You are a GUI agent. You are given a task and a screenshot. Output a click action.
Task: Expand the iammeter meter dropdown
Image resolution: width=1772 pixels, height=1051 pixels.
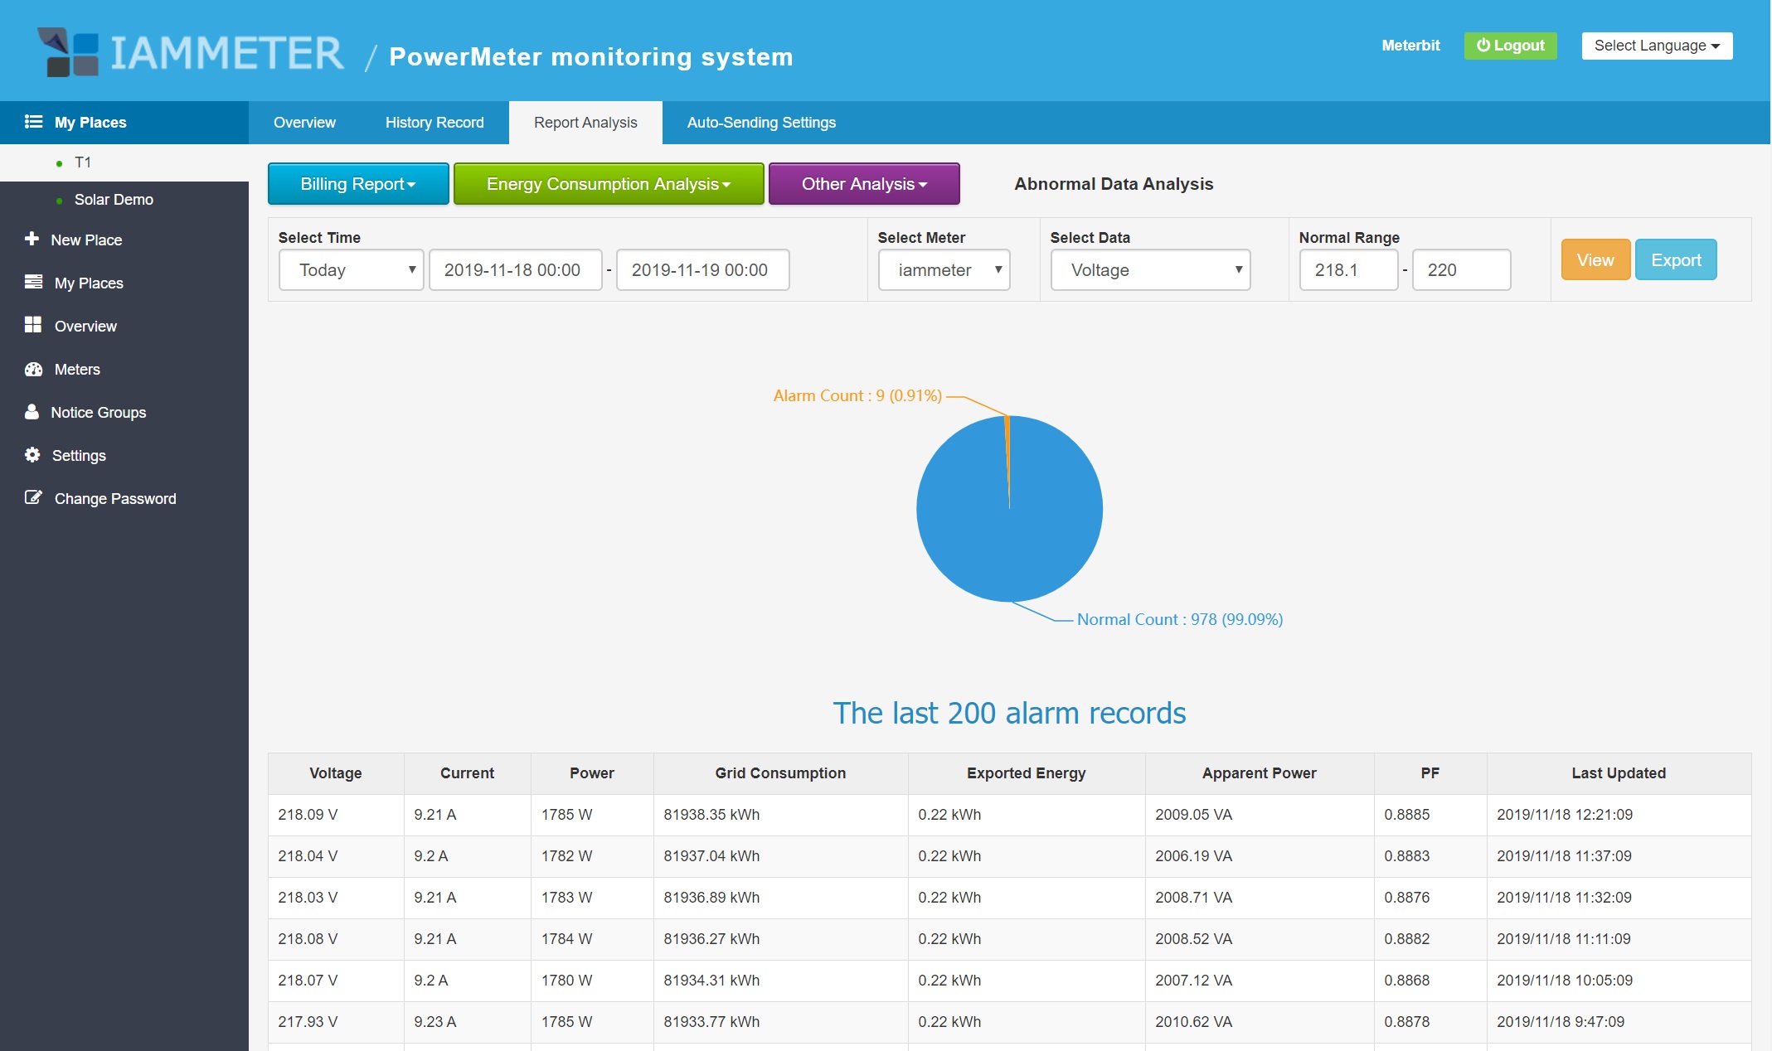click(x=943, y=270)
